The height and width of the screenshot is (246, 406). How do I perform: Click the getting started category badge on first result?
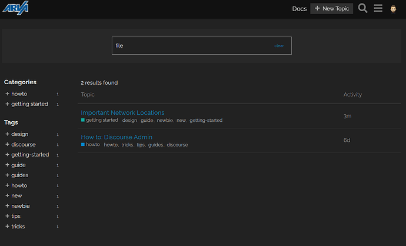click(x=99, y=120)
